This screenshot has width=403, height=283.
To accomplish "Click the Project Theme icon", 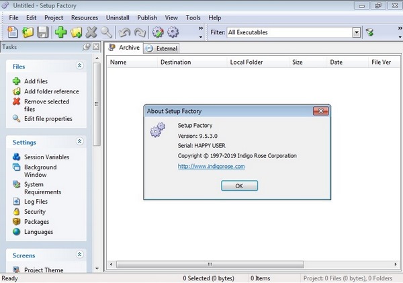I will tap(16, 270).
